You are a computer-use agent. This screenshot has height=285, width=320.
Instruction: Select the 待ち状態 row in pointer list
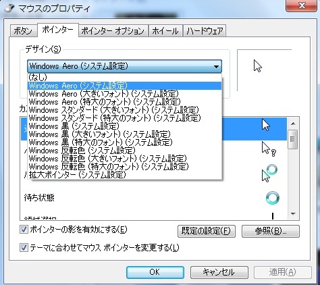coord(153,198)
